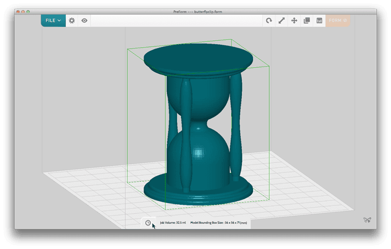Click the hourglass top circular plate
The image size is (391, 249).
pos(198,56)
